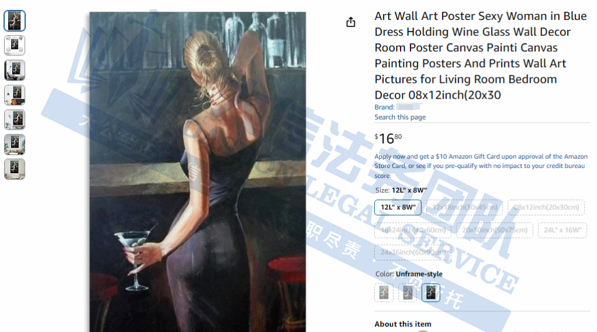Select the second product thumbnail
This screenshot has width=597, height=332.
point(15,46)
